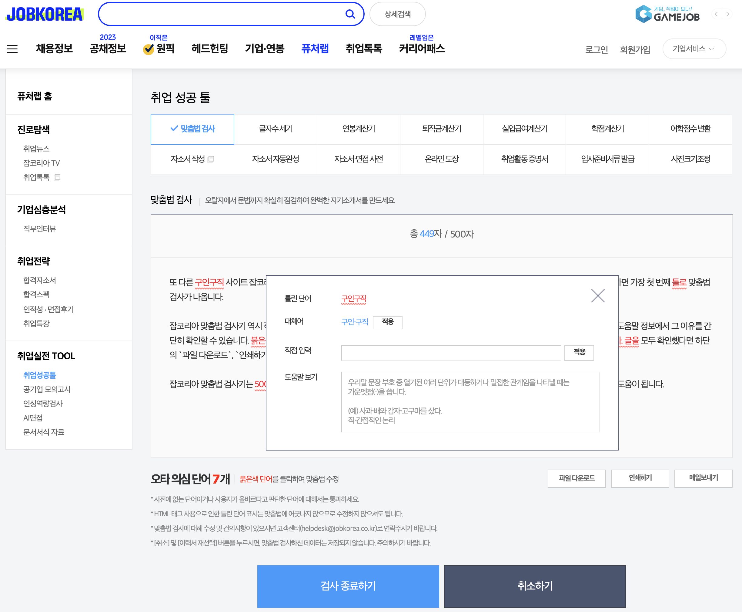Select the 자소서 자동완성 tab
742x612 pixels.
point(276,159)
